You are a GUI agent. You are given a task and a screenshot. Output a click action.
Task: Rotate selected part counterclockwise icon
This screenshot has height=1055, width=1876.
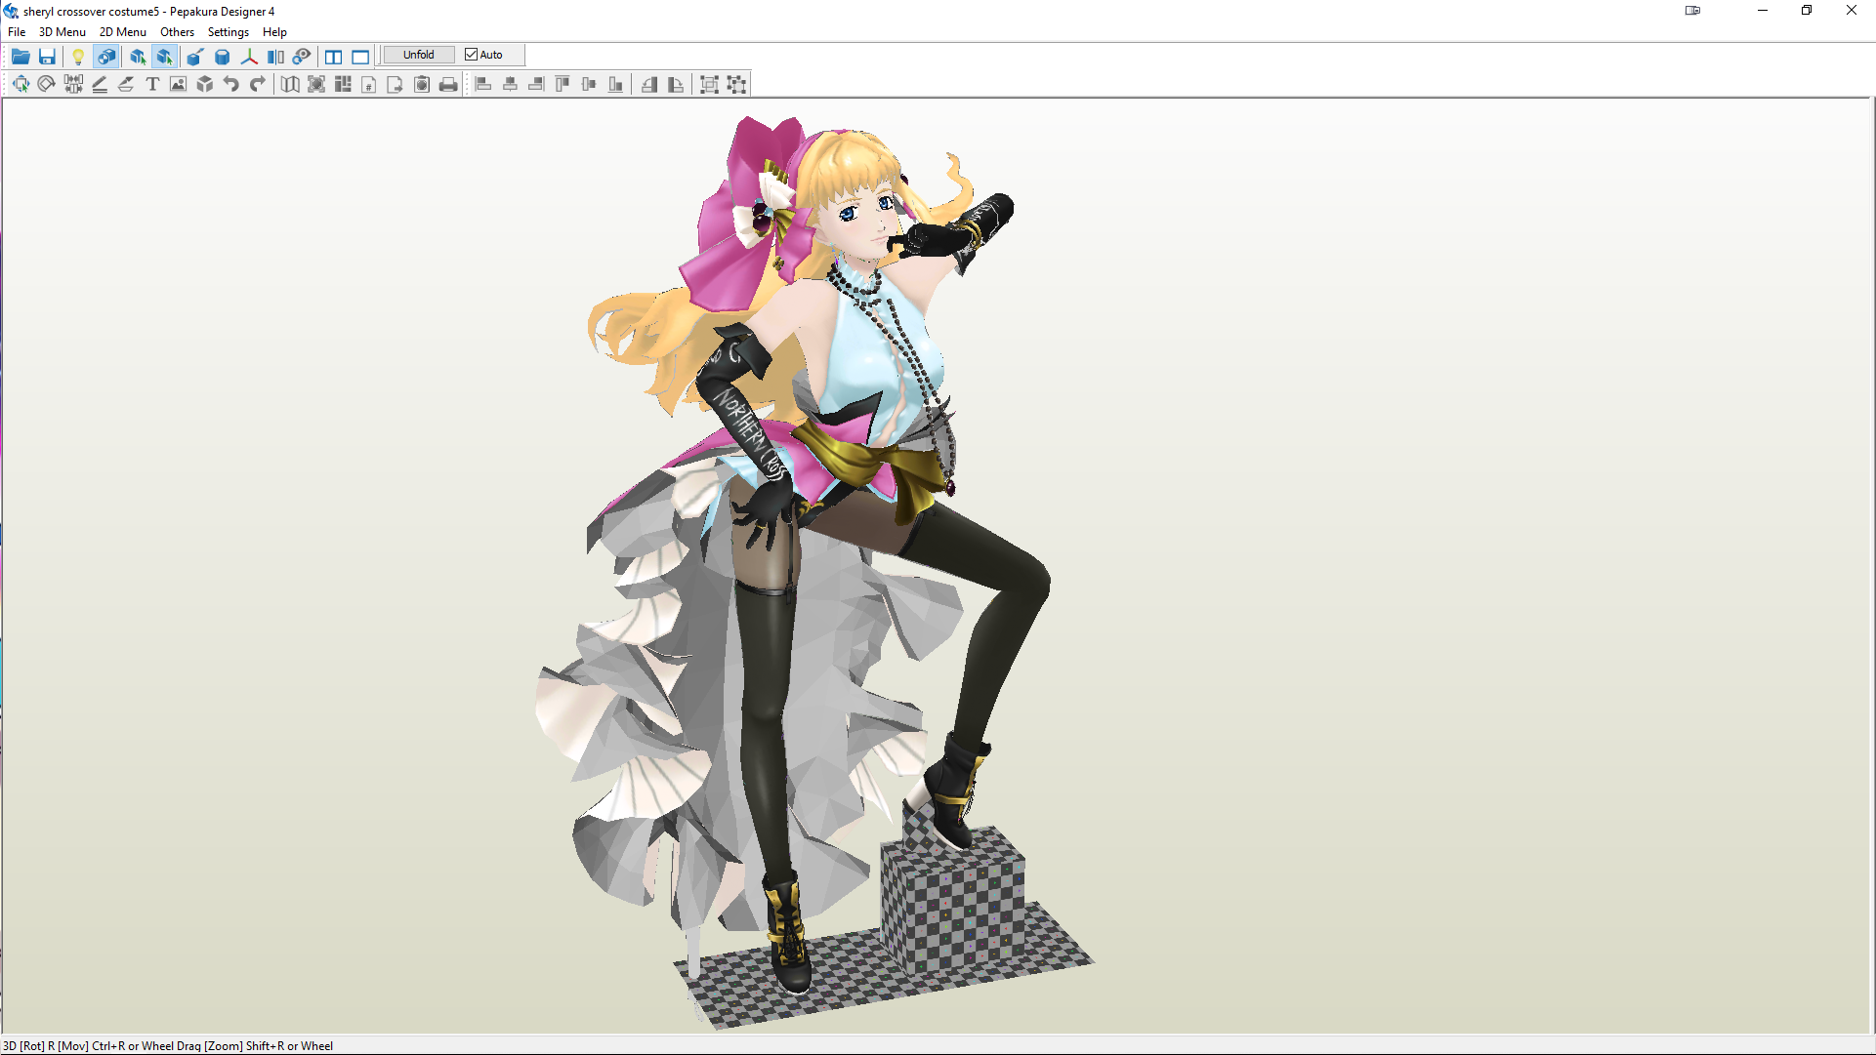tap(649, 84)
